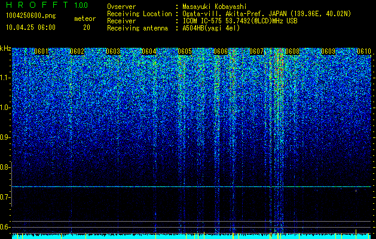376x239 pixels.
Task: Click the 0603 time marker
Action: coord(113,51)
